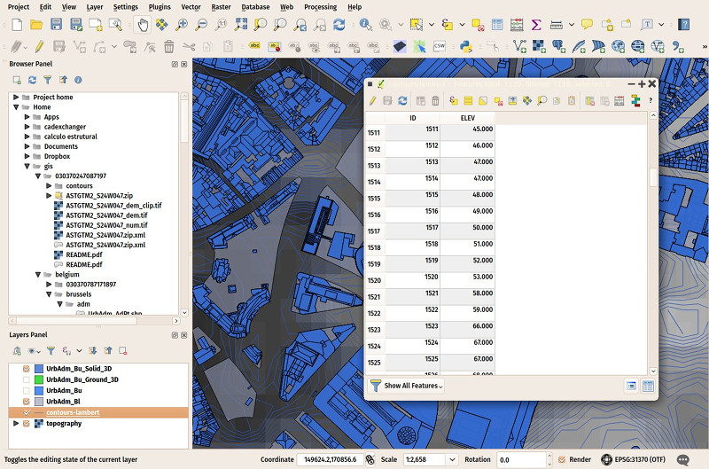
Task: Refresh the Browser Panel
Action: (x=32, y=80)
